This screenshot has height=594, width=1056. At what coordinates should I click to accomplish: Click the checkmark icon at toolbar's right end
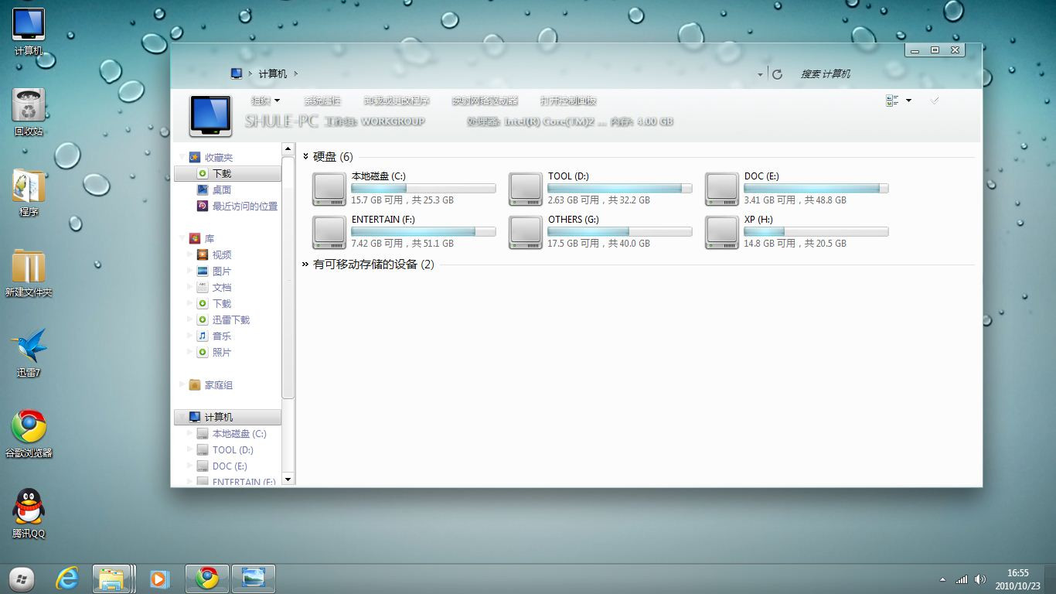click(935, 101)
